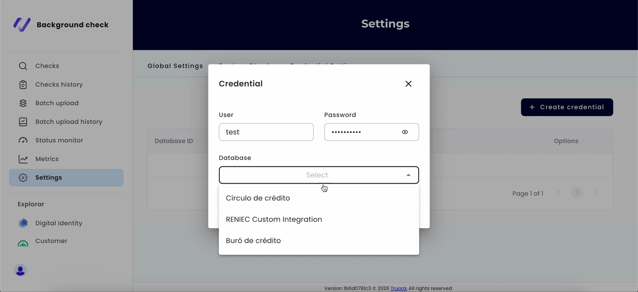Click the User input field

point(266,132)
